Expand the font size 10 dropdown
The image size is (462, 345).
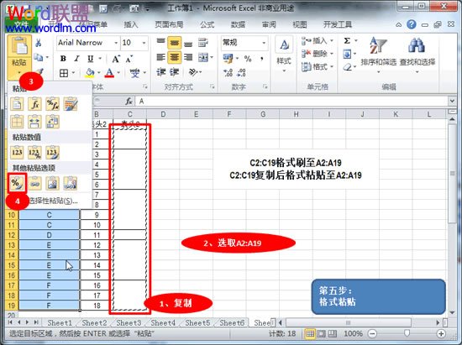(x=144, y=43)
